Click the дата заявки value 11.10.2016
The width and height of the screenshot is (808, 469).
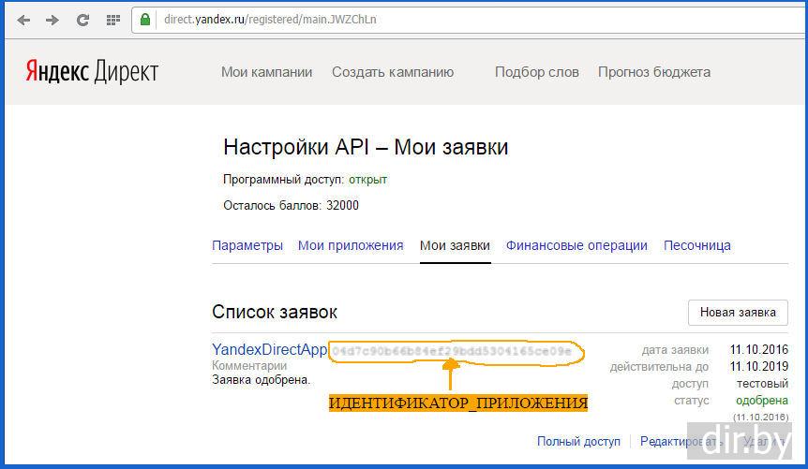[x=759, y=349]
